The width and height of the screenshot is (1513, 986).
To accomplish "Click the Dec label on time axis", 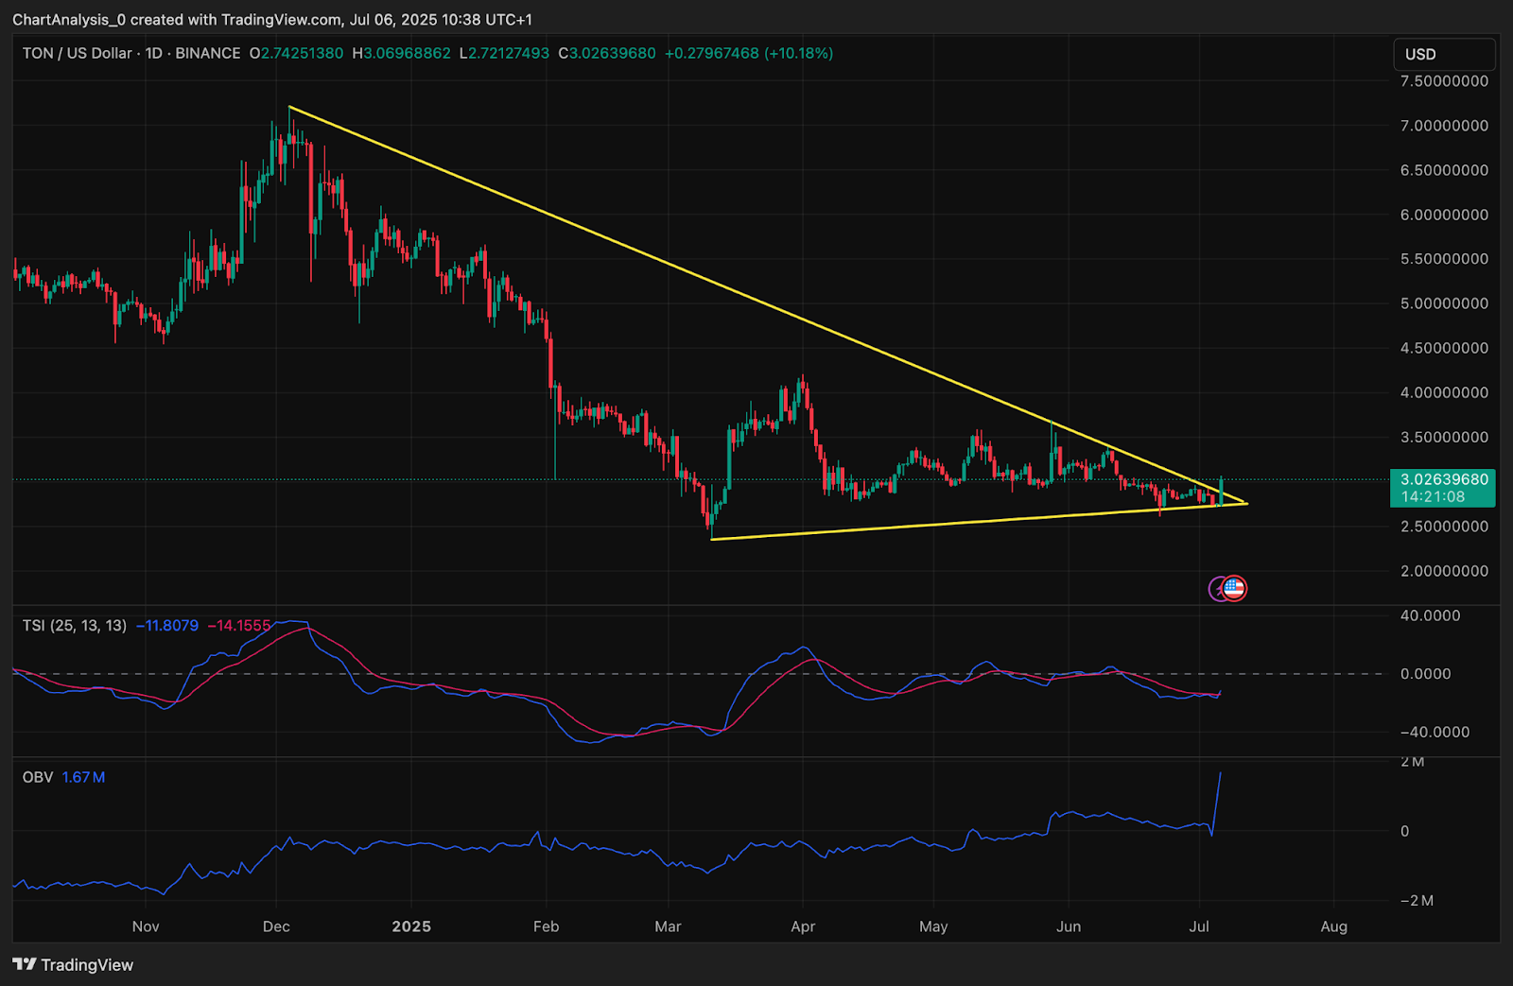I will tap(276, 926).
